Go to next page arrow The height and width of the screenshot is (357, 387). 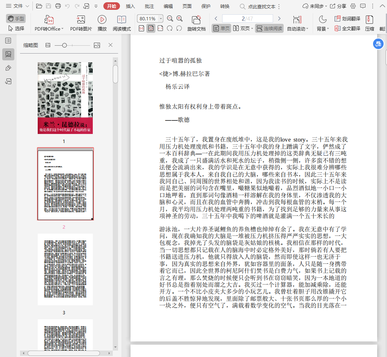(279, 18)
